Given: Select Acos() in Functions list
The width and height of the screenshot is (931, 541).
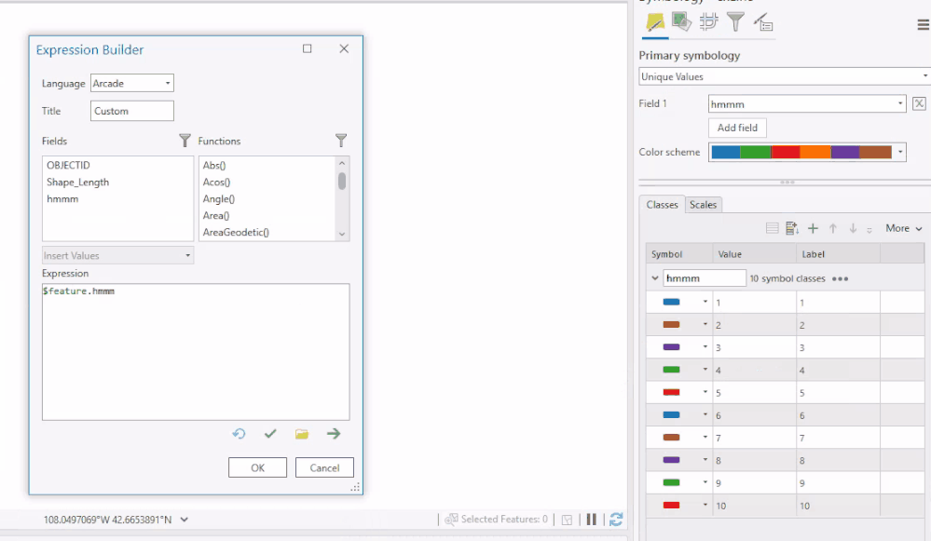Looking at the screenshot, I should point(217,183).
